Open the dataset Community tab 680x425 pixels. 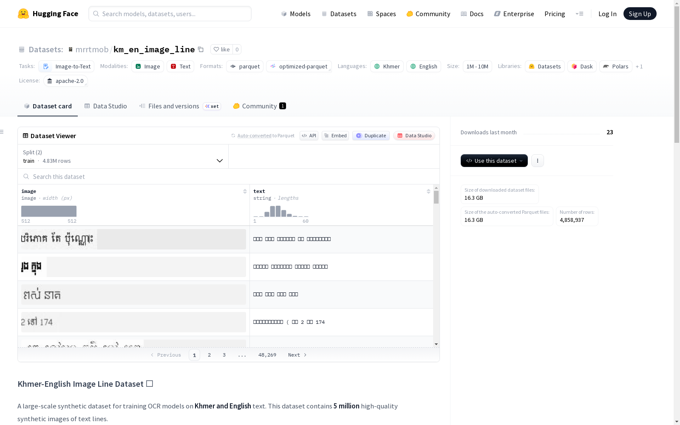tap(259, 106)
